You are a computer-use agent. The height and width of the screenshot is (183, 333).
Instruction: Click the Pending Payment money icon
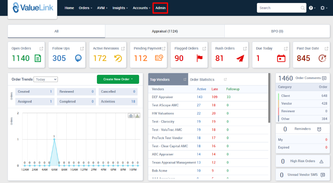[x=159, y=58]
